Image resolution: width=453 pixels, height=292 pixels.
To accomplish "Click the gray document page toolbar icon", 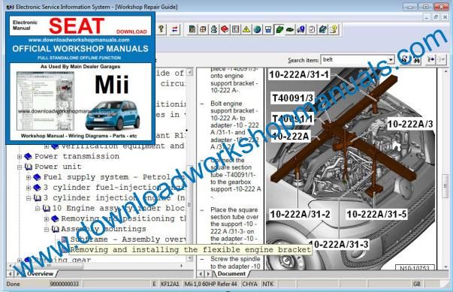I will click(x=235, y=29).
